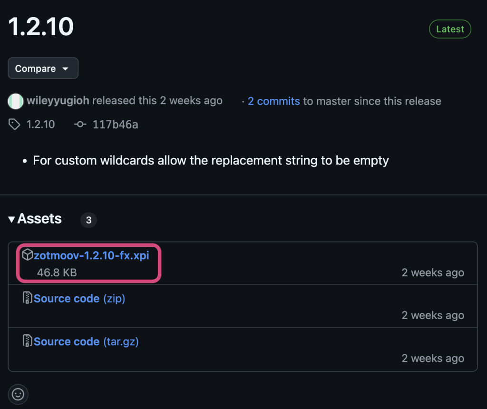Open the smiley add-reaction button
The width and height of the screenshot is (487, 409).
click(x=18, y=394)
